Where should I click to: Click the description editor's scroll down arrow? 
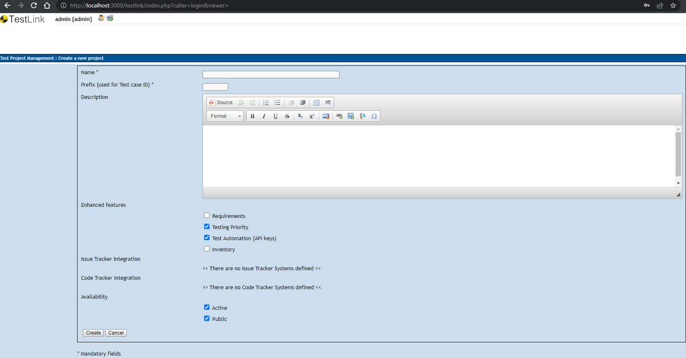[678, 183]
